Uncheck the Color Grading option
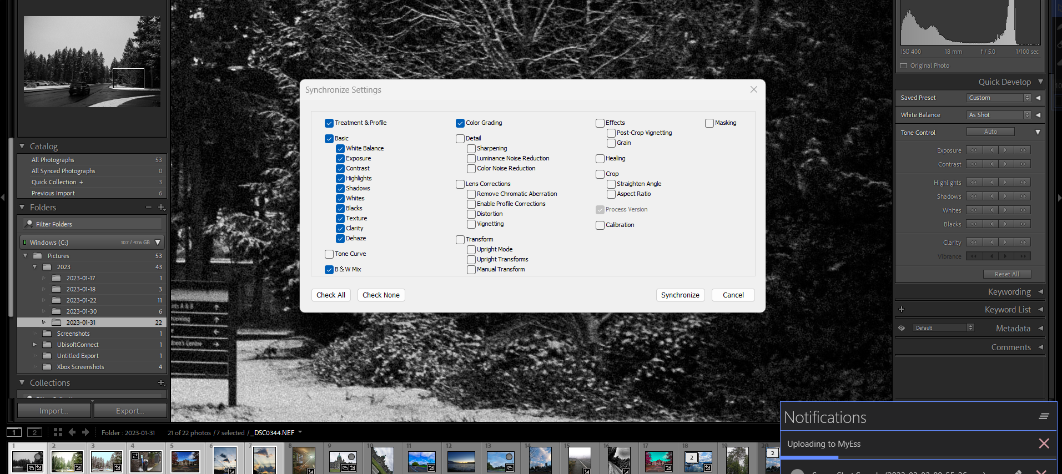This screenshot has height=474, width=1062. (460, 123)
